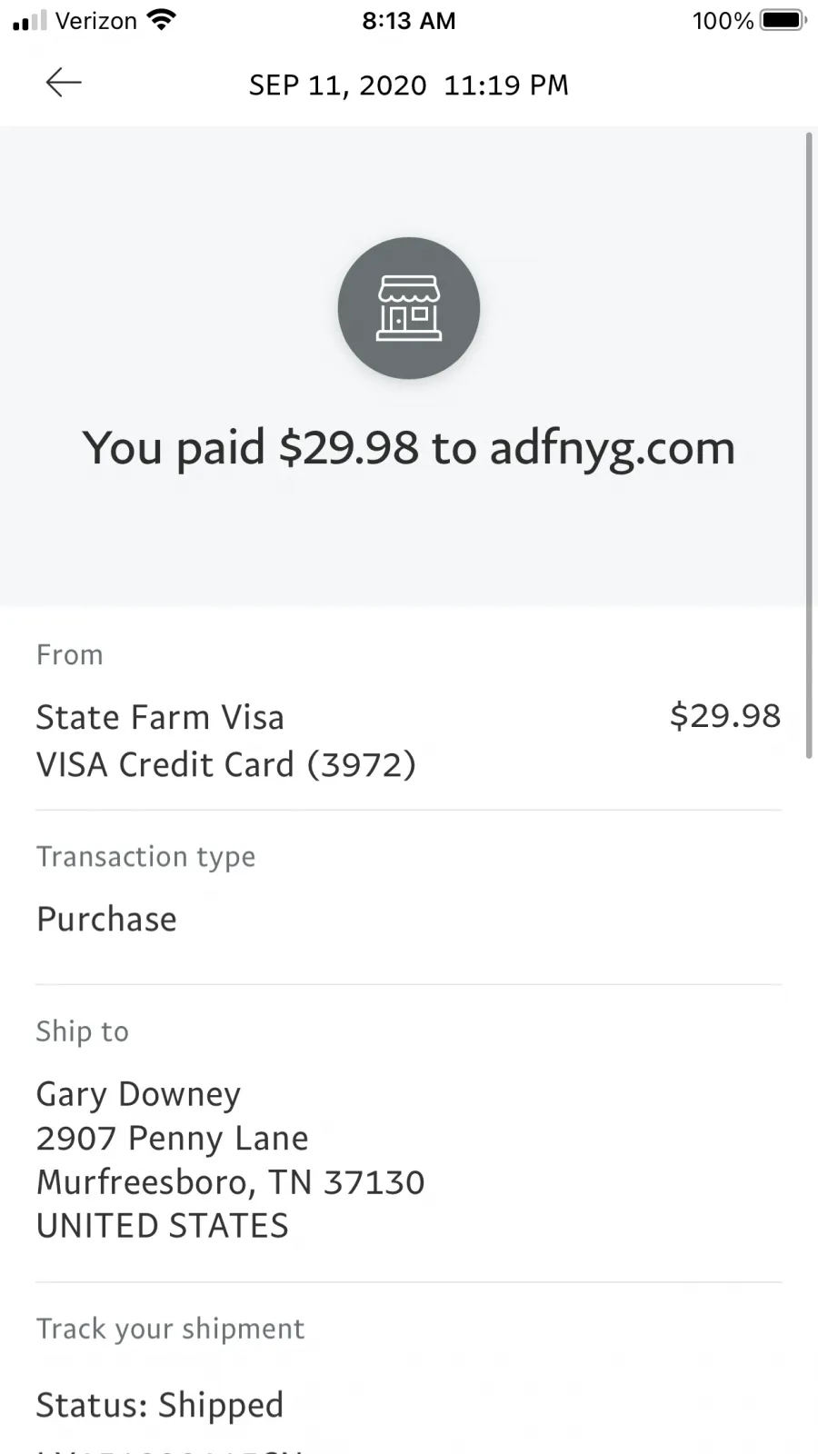Screen dimensions: 818x1454
Task: Tap the Verizon carrier label
Action: point(96,20)
